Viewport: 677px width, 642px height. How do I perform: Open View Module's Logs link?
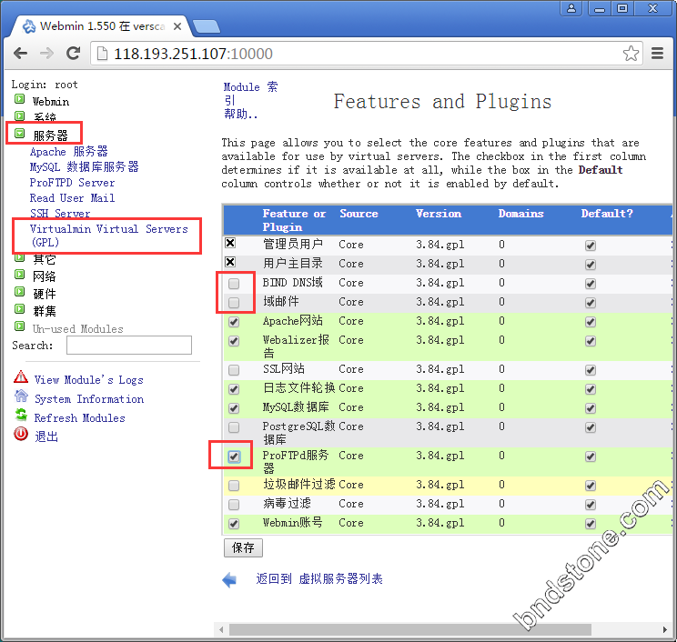[89, 380]
